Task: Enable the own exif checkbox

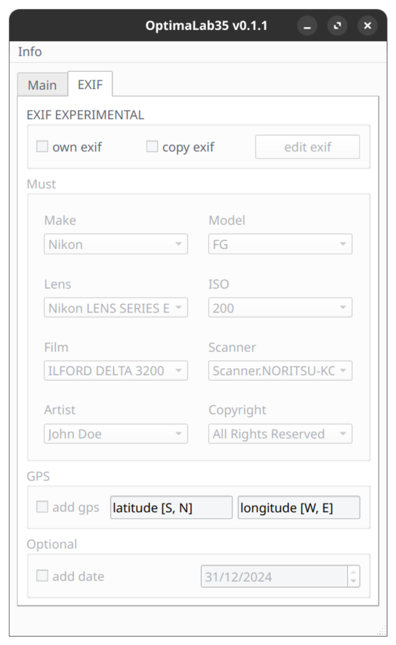Action: coord(42,147)
